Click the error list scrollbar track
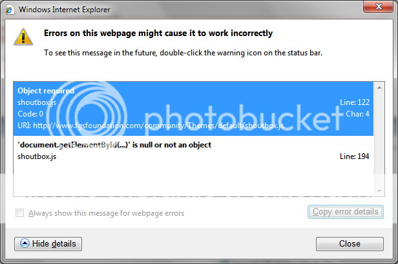 [379, 139]
